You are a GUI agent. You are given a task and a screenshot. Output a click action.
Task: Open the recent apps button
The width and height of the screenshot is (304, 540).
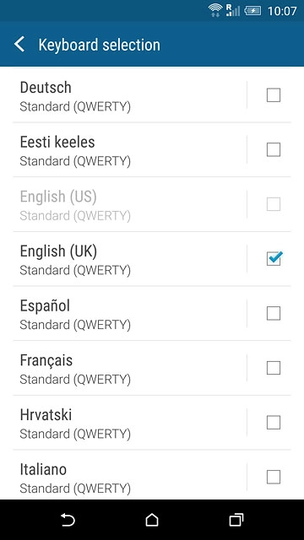(236, 520)
